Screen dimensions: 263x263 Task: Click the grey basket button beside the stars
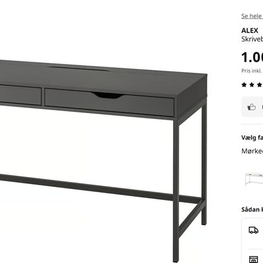tap(252, 107)
